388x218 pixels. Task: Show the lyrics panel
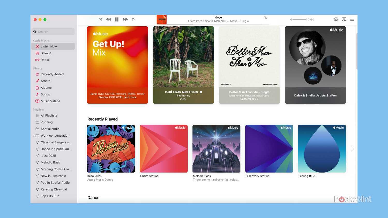tap(344, 19)
